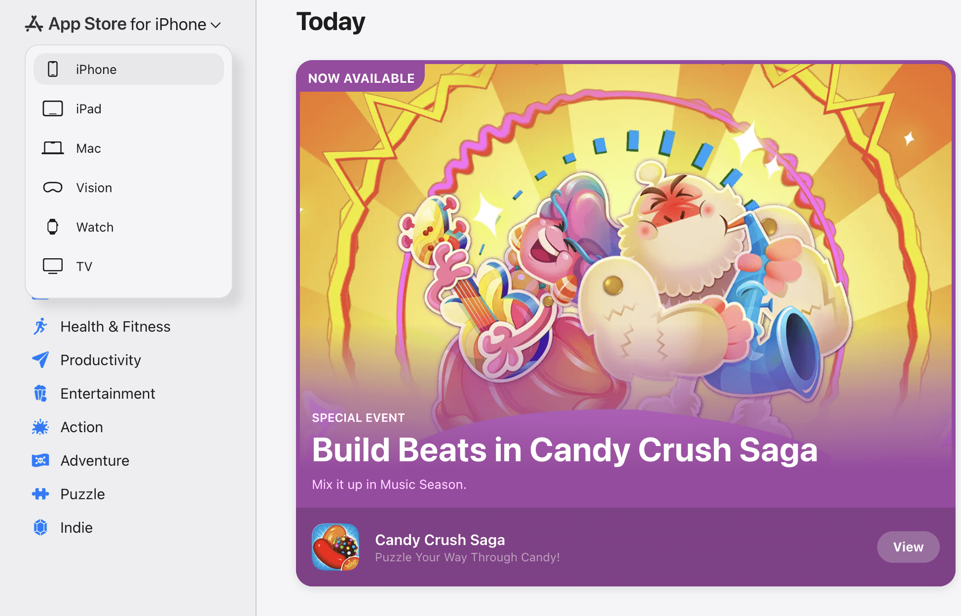Select the Mac laptop icon
The image size is (961, 616).
coord(53,148)
